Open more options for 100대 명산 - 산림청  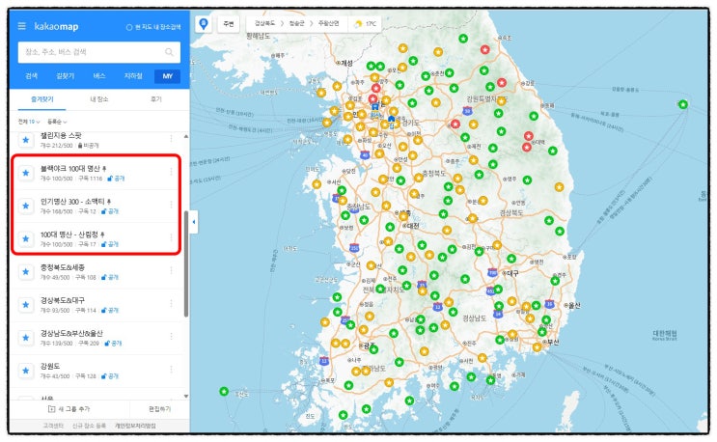tap(172, 237)
